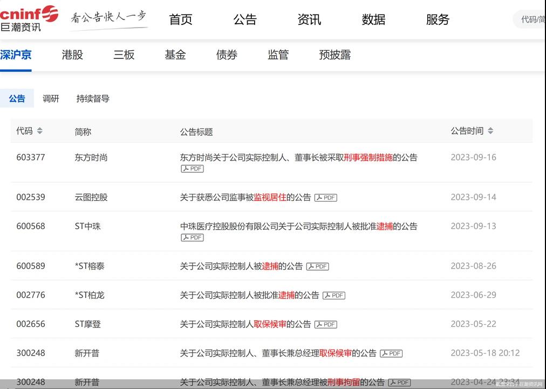The image size is (546, 389).
Task: Open PDF icon for 云图控股 监视居住 announcement
Action: (x=325, y=198)
